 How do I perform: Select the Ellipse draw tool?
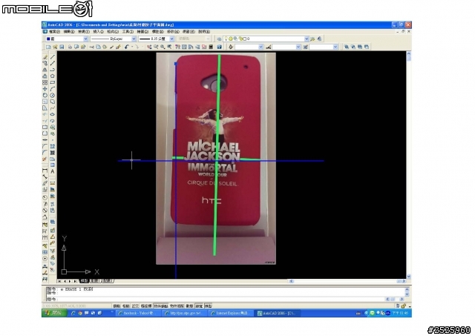[53, 114]
